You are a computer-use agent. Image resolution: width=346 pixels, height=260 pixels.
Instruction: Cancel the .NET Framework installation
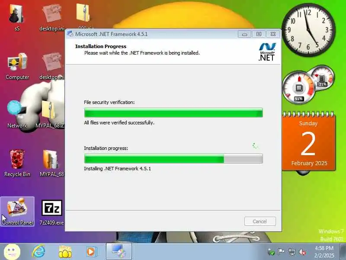pos(260,221)
